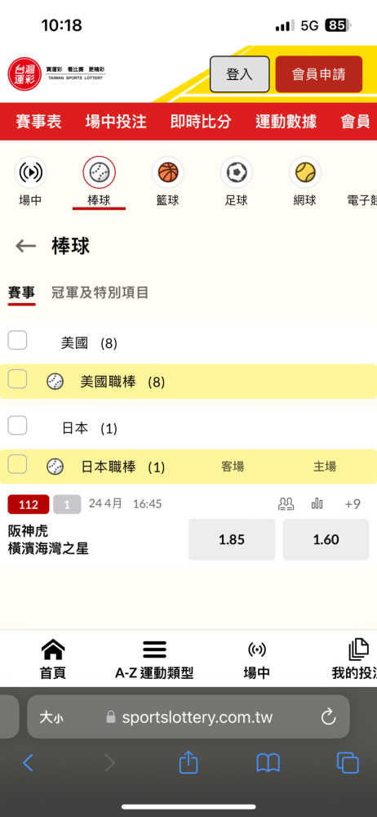Select the soccer 足球 sport icon
This screenshot has height=817, width=377.
(237, 172)
